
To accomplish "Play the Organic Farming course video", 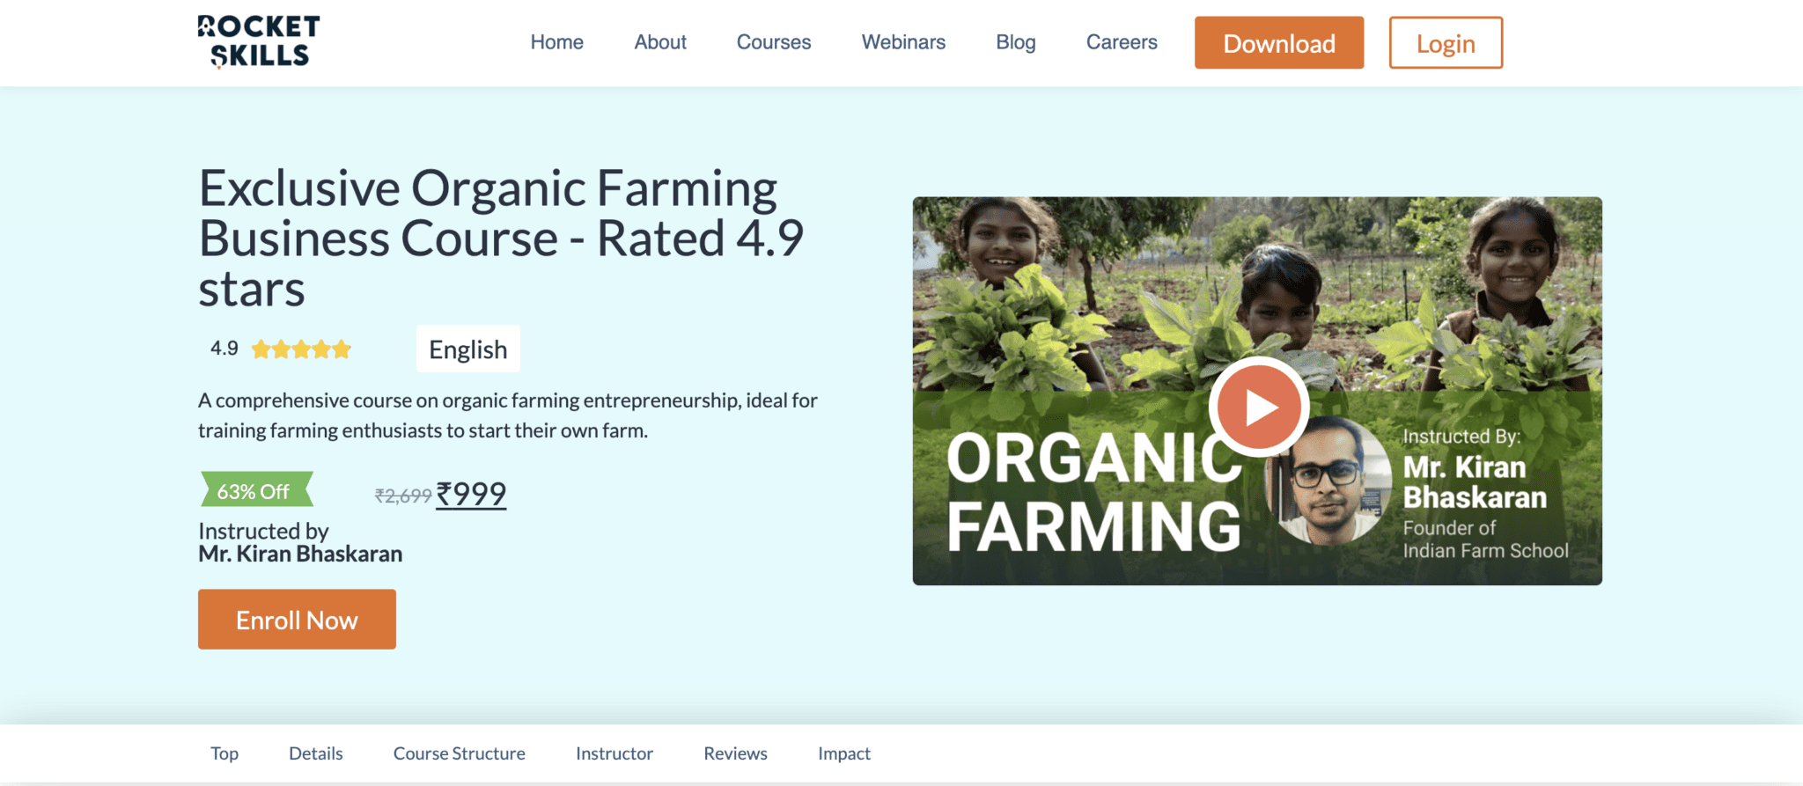I will pyautogui.click(x=1259, y=407).
